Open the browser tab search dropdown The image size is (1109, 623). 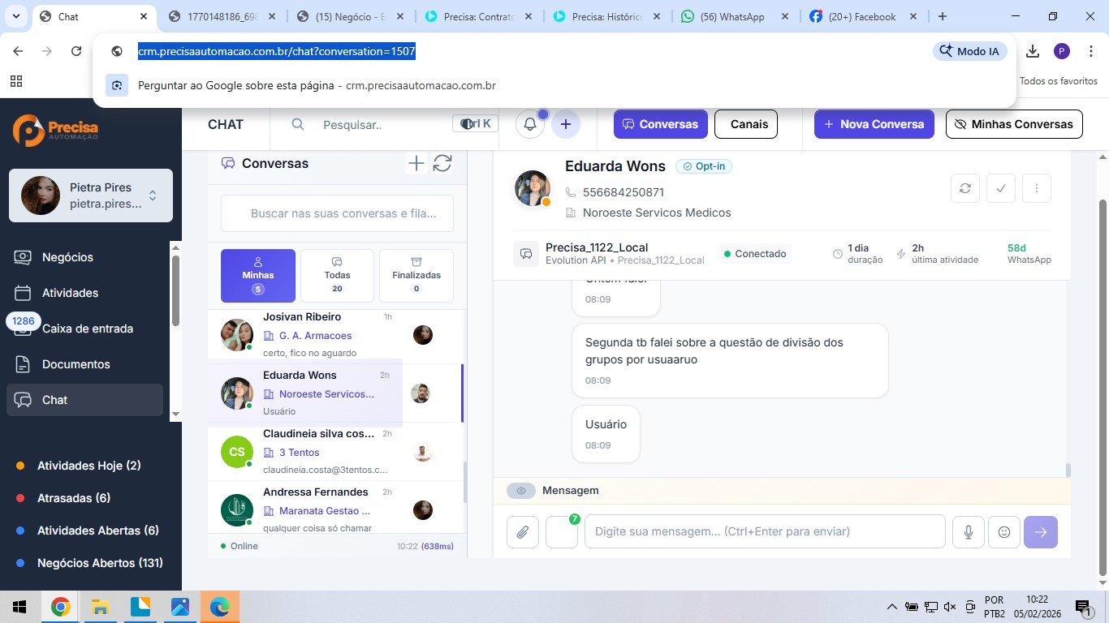(15, 16)
